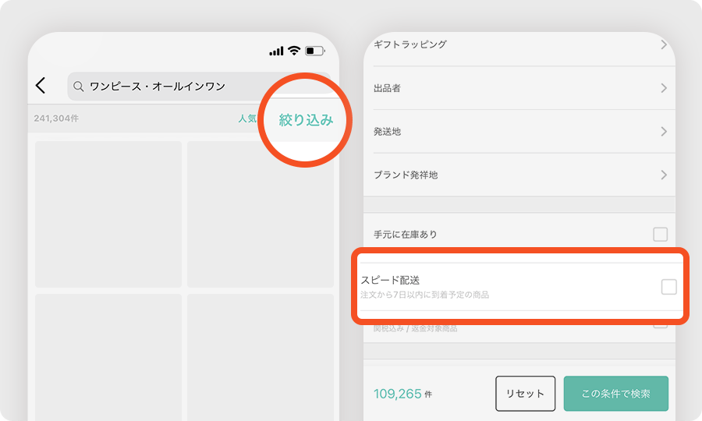Expand the ブランド発祥地 row
Image resolution: width=702 pixels, height=421 pixels.
(519, 175)
